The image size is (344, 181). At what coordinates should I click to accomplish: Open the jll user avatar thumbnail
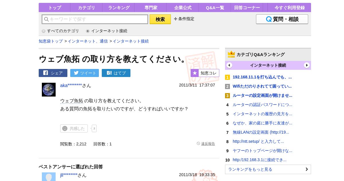[49, 177]
